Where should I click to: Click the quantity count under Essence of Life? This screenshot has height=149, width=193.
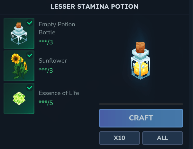tap(45, 103)
